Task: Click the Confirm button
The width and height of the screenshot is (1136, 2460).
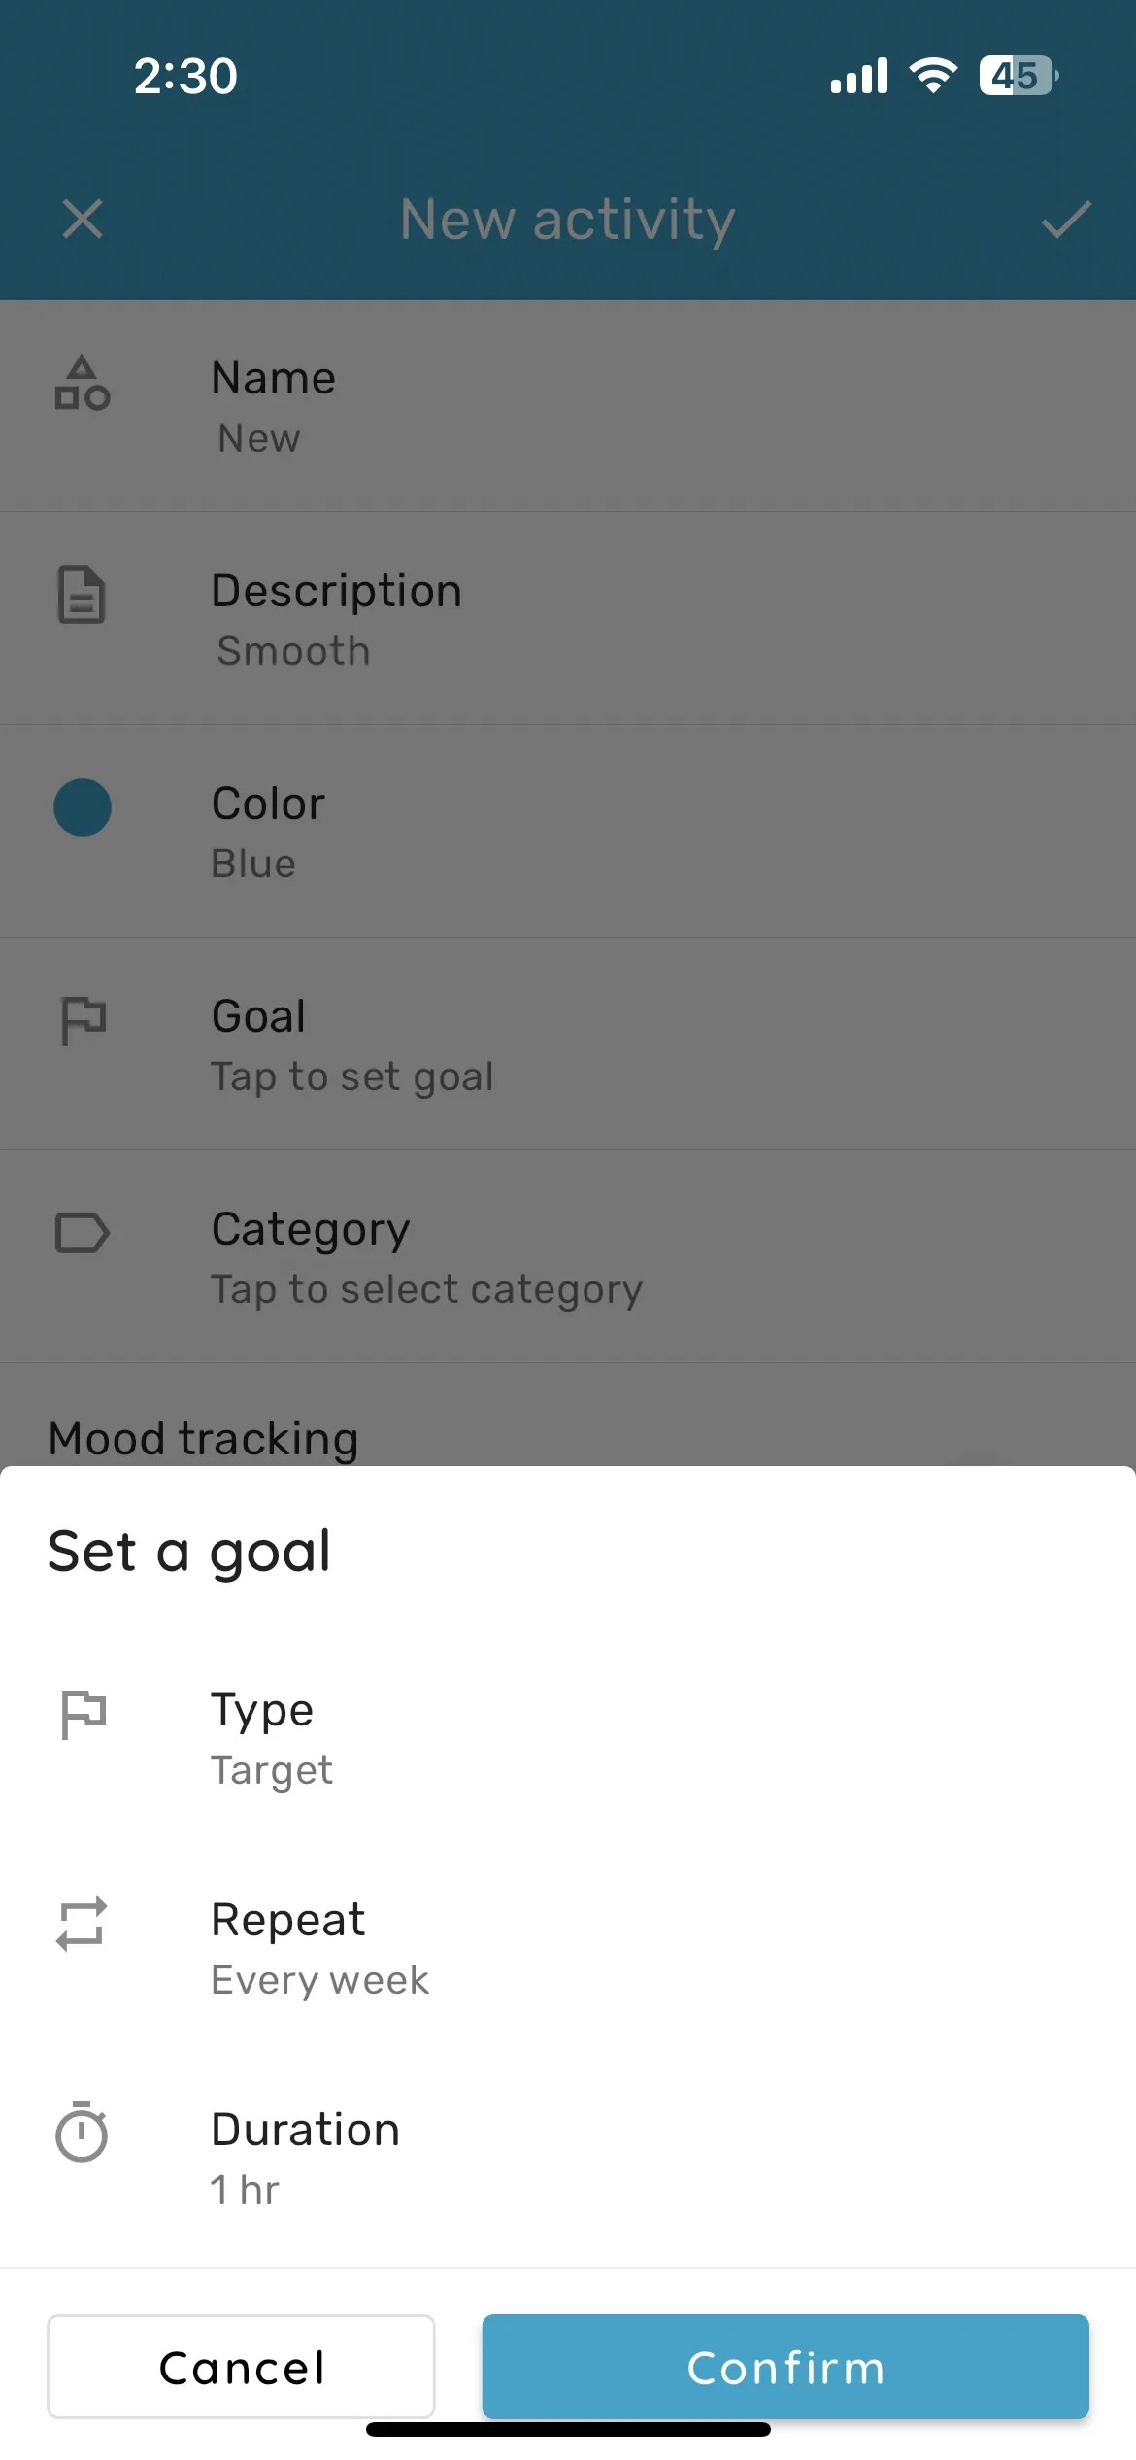Action: (785, 2367)
